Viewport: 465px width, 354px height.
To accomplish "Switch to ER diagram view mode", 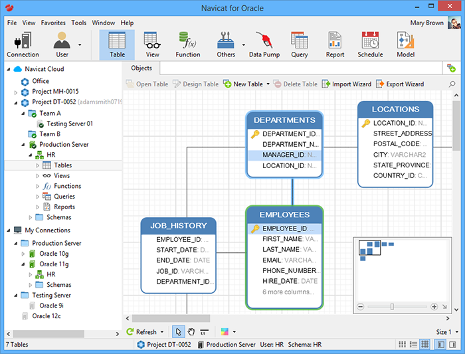I will 425,344.
